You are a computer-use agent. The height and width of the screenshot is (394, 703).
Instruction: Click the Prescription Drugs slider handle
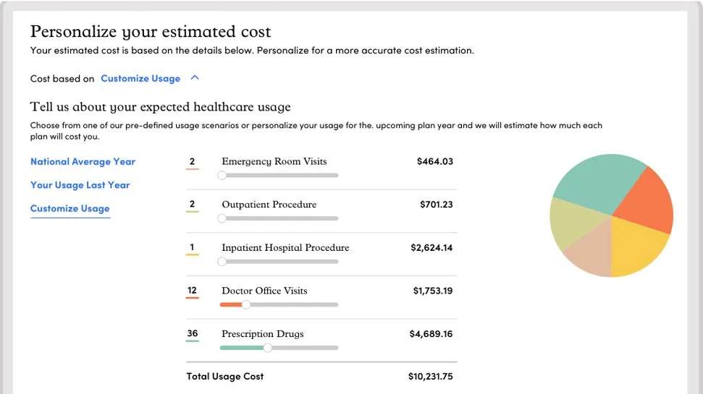click(268, 348)
